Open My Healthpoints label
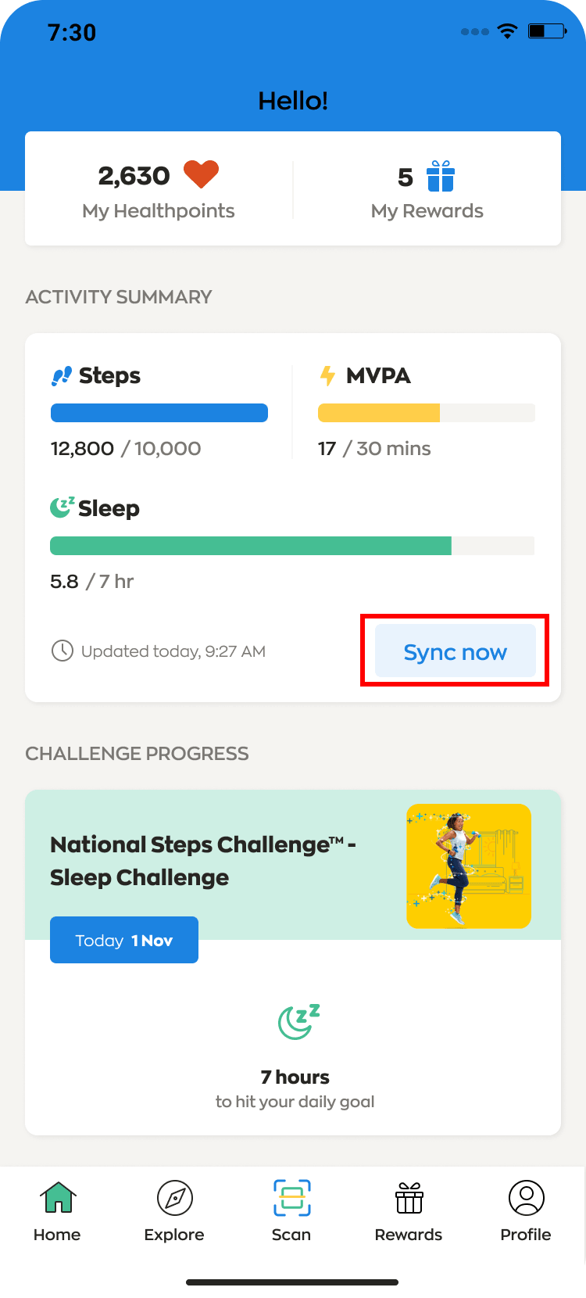The image size is (586, 1298). click(159, 211)
